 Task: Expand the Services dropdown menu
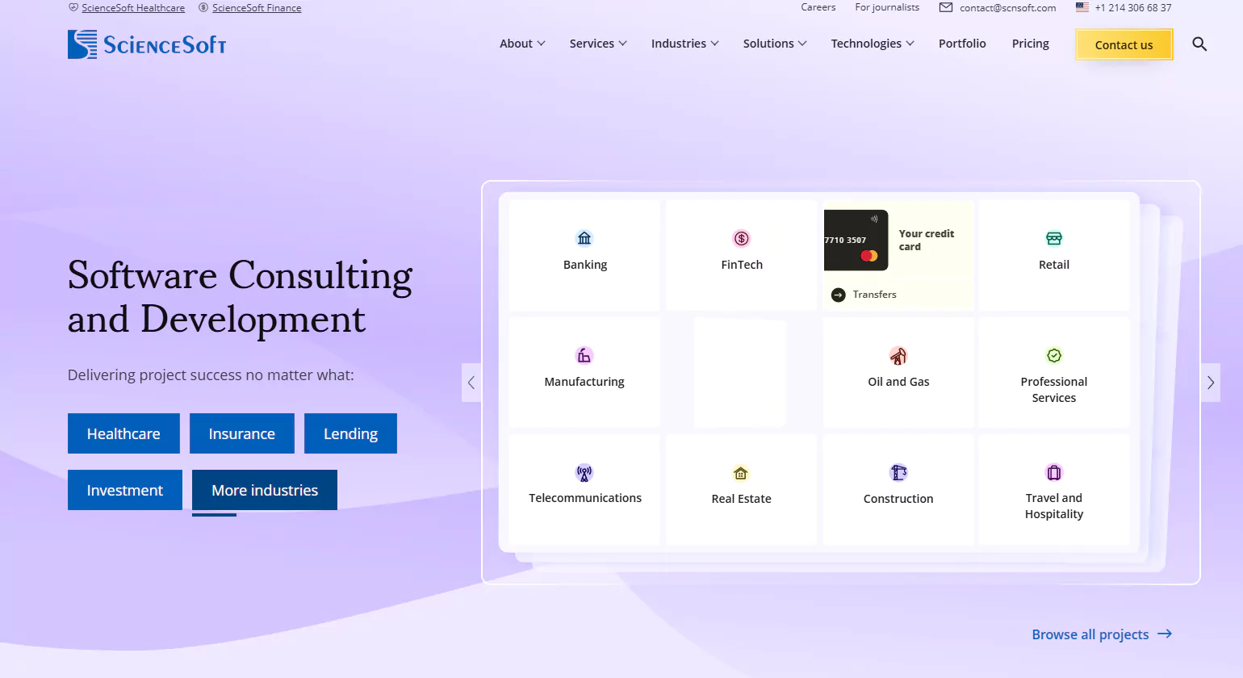(x=598, y=44)
